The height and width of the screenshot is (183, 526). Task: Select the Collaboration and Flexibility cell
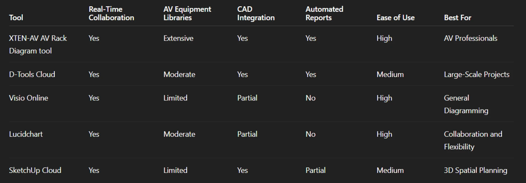[x=473, y=140]
